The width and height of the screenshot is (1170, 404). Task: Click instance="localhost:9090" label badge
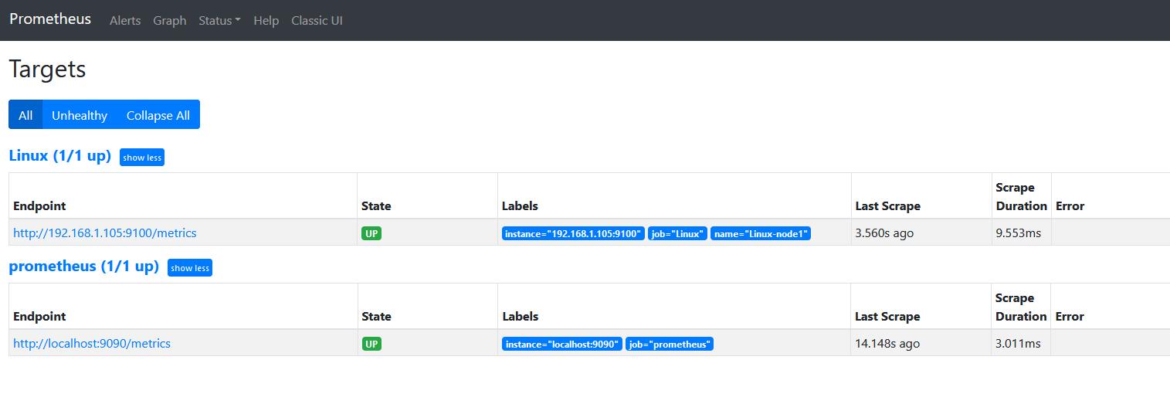coord(562,344)
